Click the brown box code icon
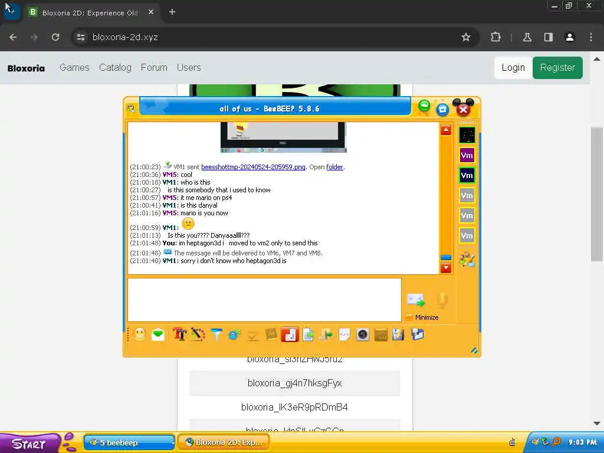Viewport: 604px width, 453px height. pos(380,334)
